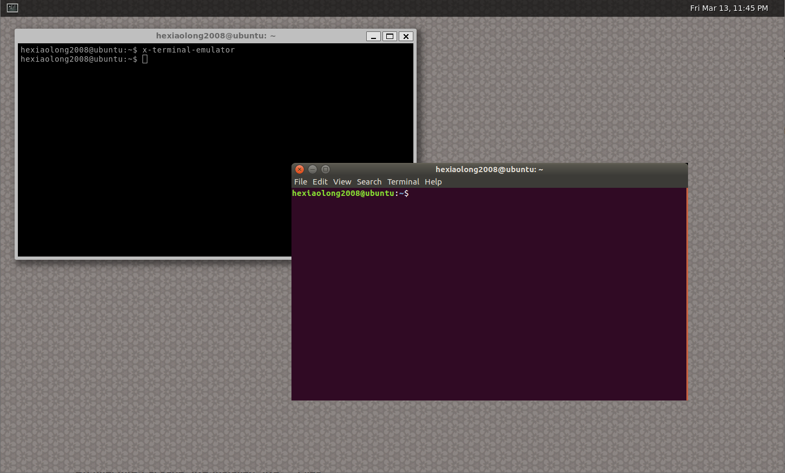The width and height of the screenshot is (785, 473).
Task: Open the Terminal menu in purple terminal
Action: point(403,182)
